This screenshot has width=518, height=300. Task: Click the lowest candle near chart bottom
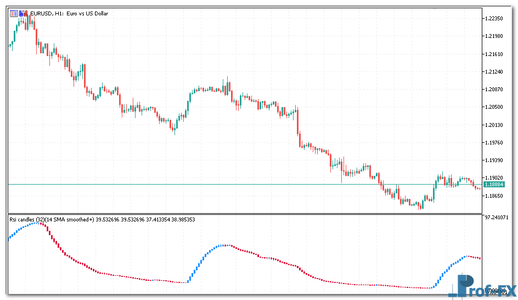[x=420, y=205]
